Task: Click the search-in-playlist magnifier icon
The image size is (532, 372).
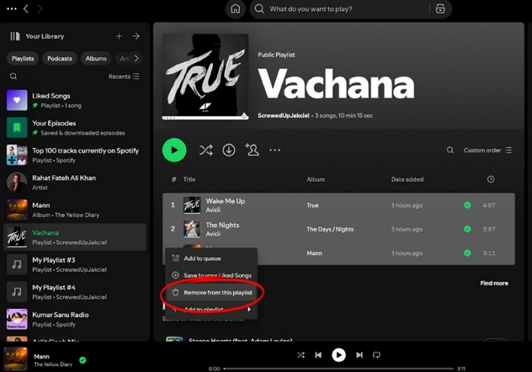Action: click(x=450, y=150)
